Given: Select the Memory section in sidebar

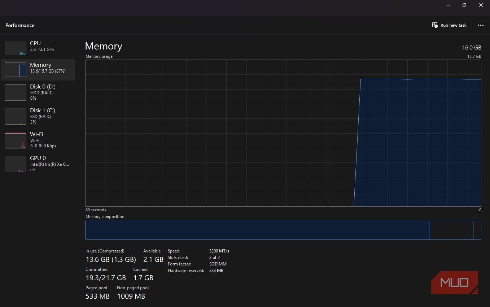Looking at the screenshot, I should pyautogui.click(x=38, y=69).
